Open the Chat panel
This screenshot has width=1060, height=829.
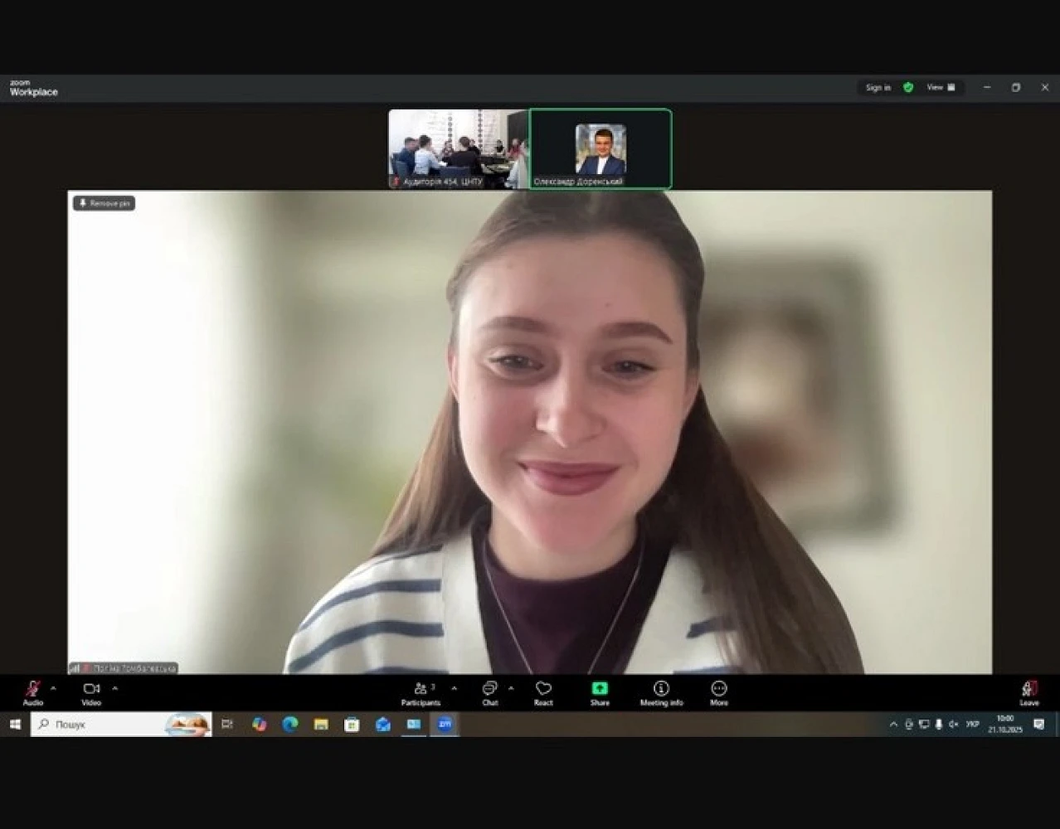(490, 691)
